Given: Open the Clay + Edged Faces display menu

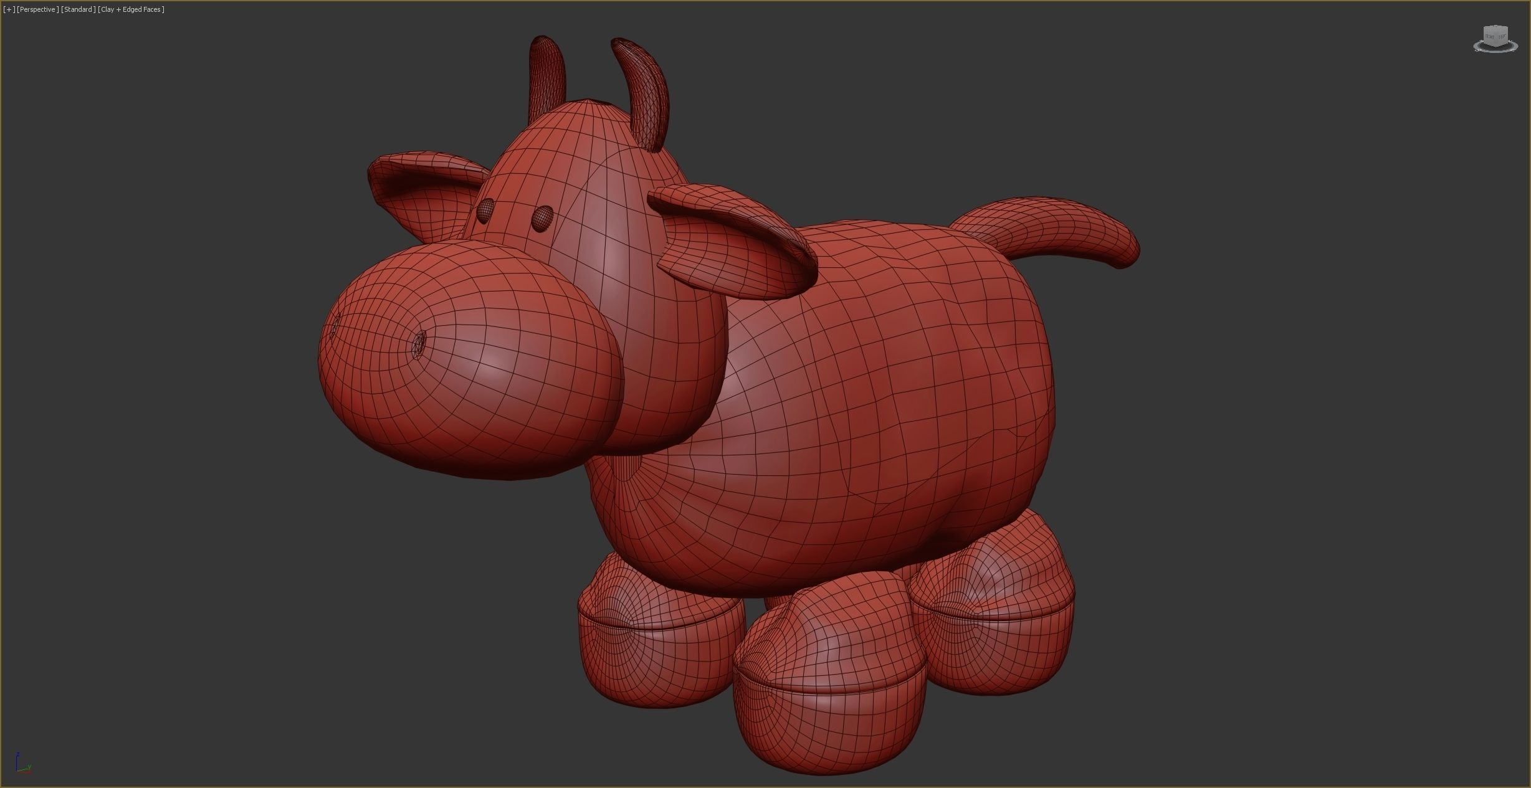Looking at the screenshot, I should [131, 9].
